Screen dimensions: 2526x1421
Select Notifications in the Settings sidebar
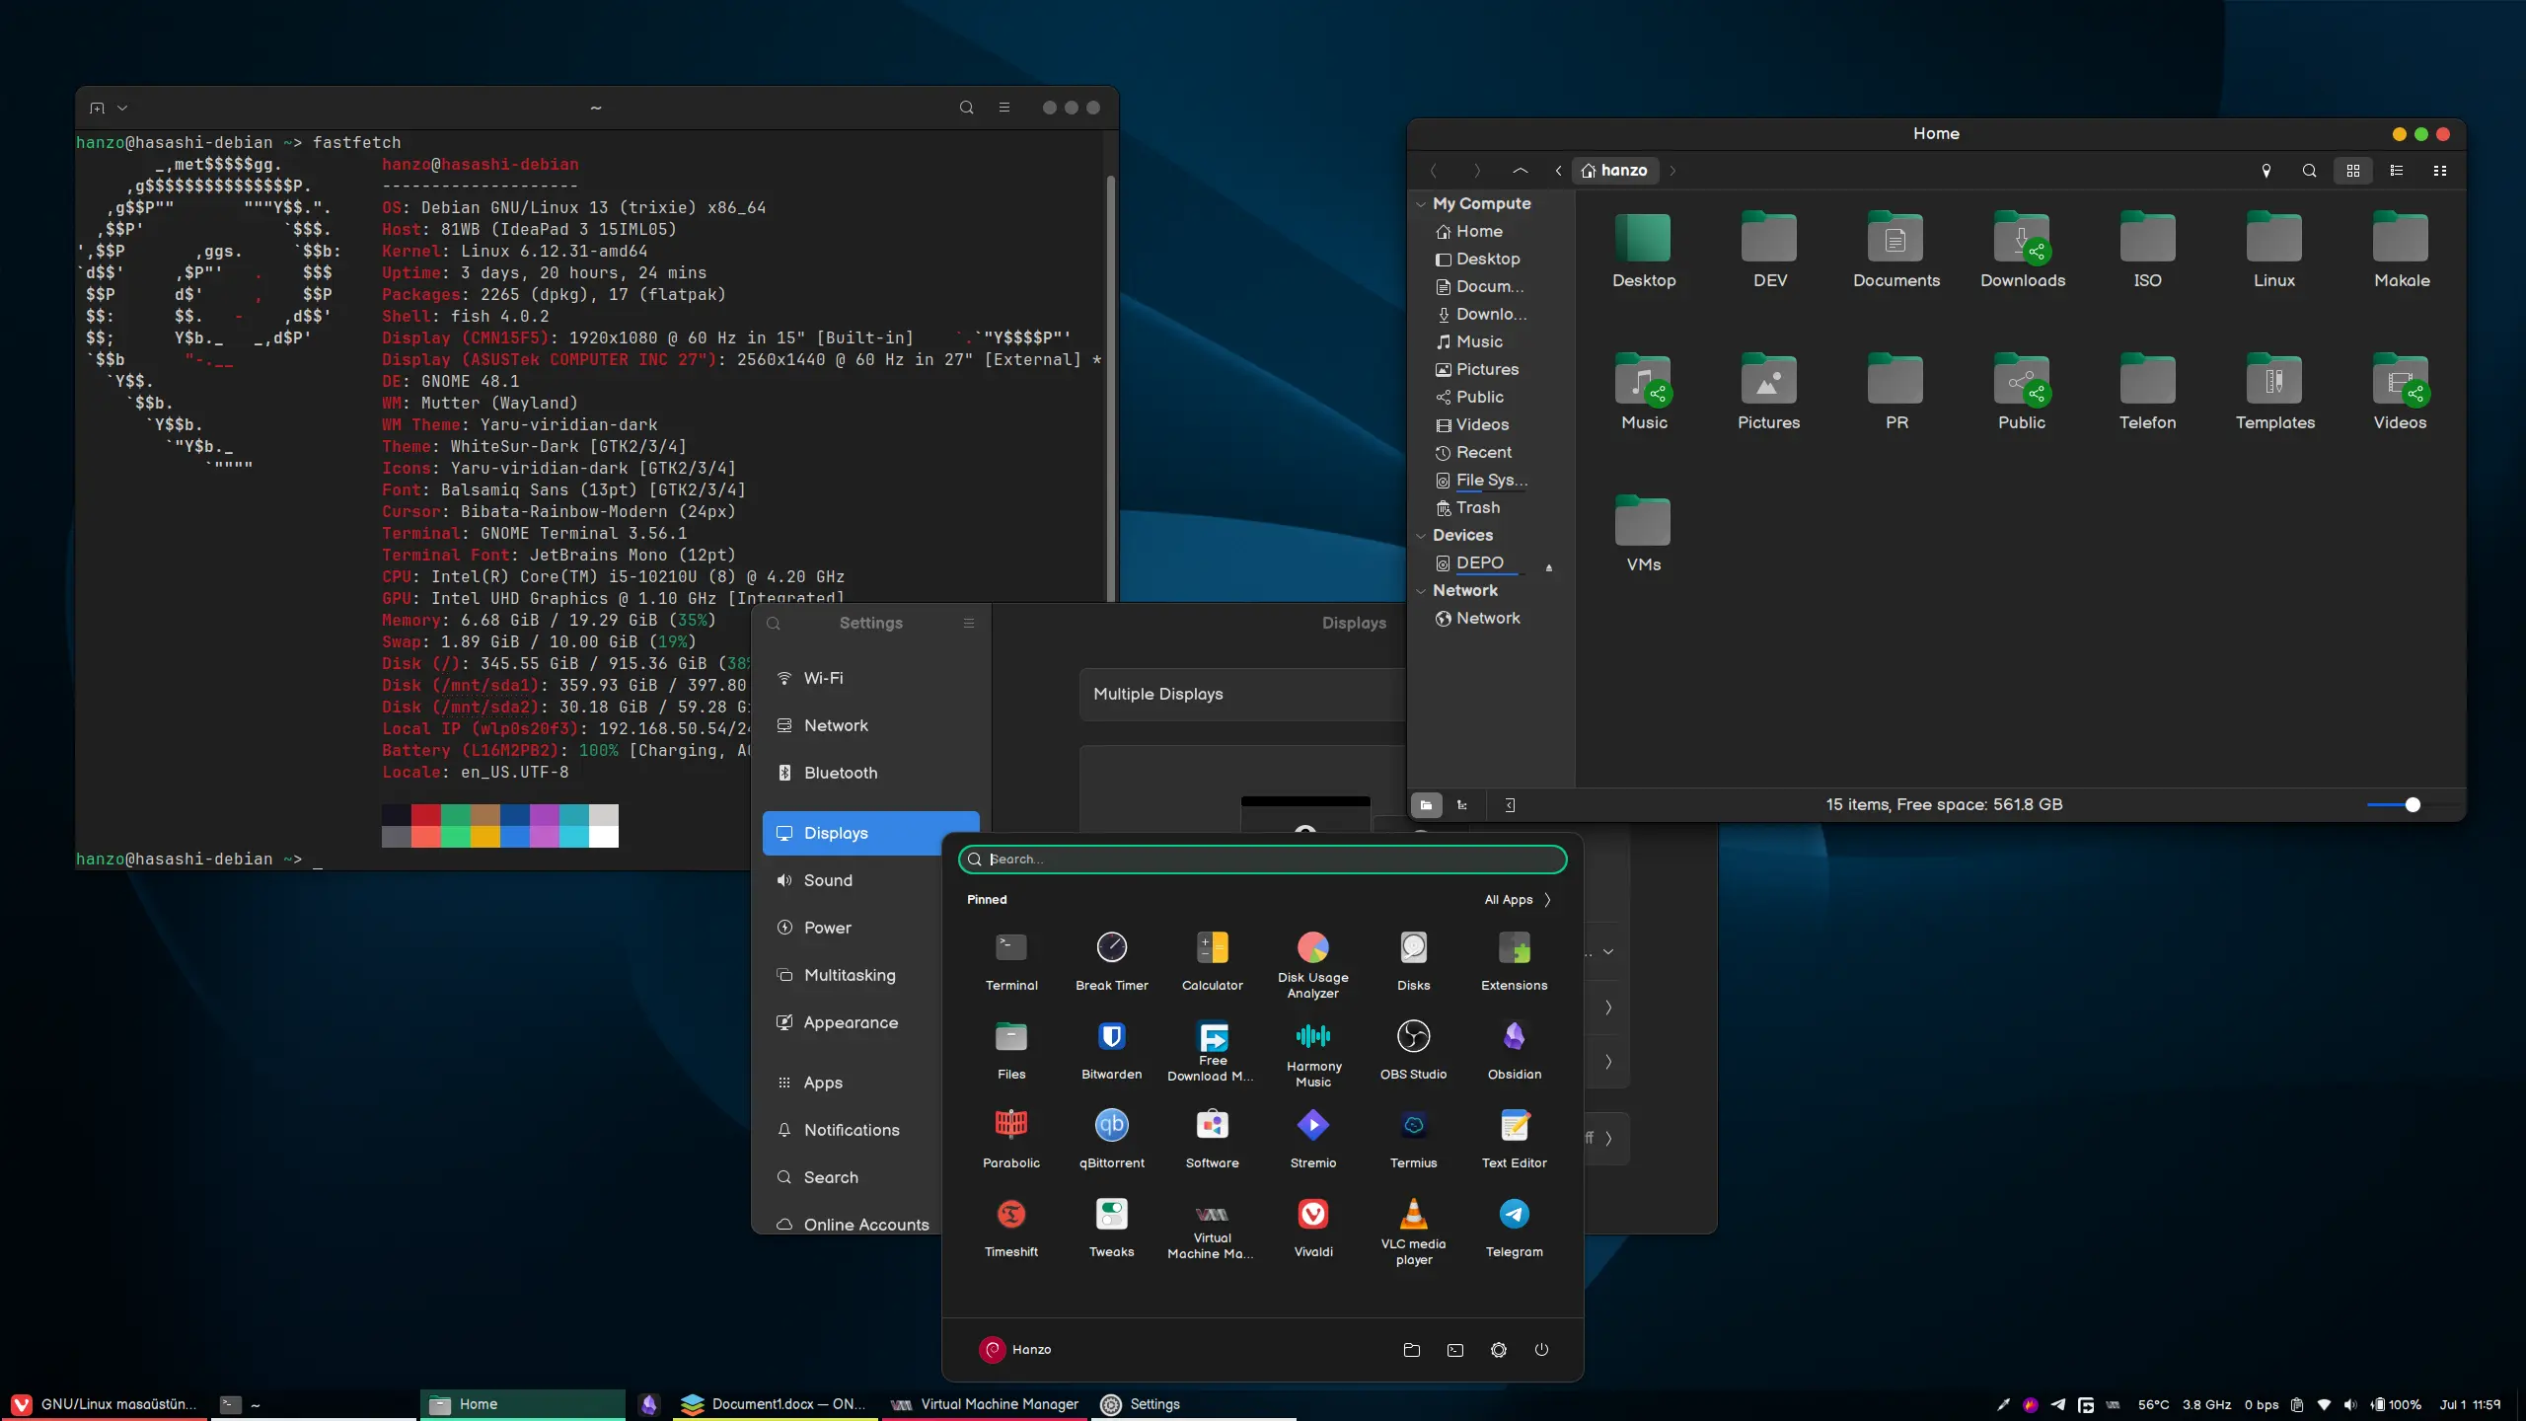click(x=852, y=1130)
